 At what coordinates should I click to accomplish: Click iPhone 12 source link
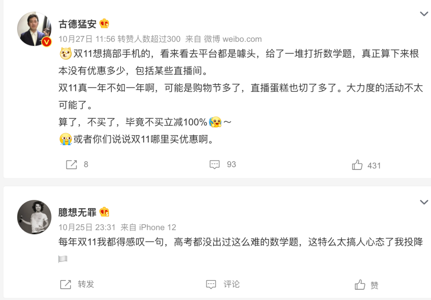[x=158, y=227]
